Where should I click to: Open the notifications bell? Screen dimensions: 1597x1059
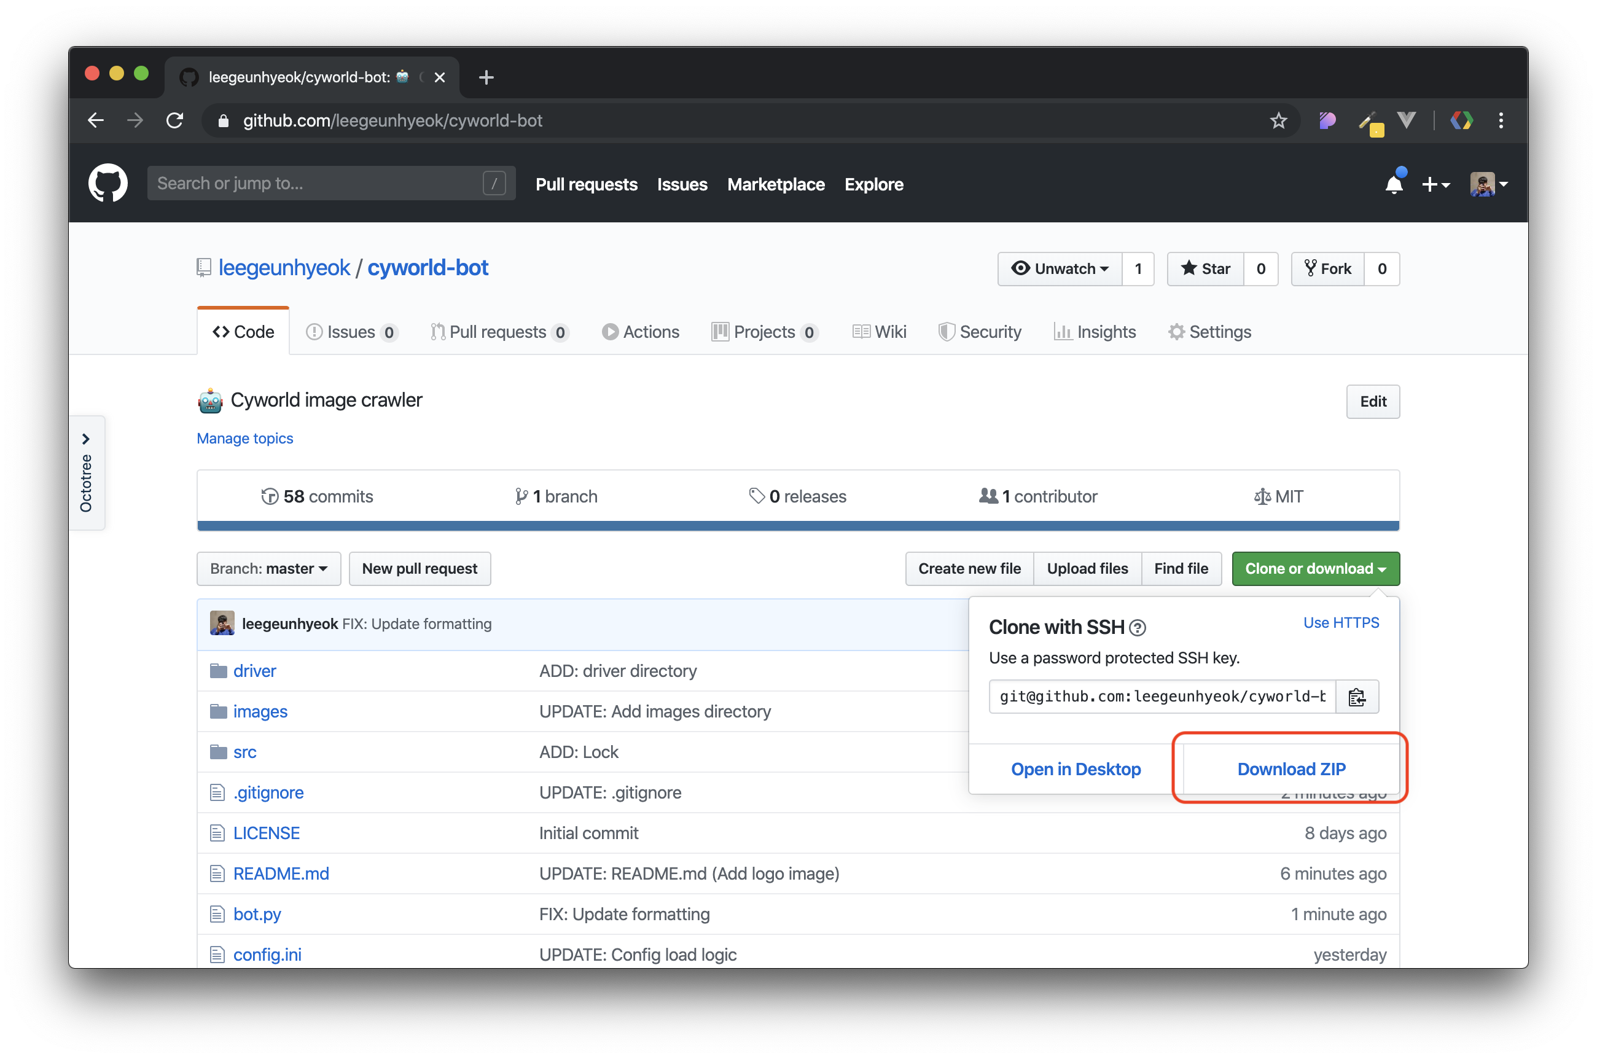point(1394,184)
